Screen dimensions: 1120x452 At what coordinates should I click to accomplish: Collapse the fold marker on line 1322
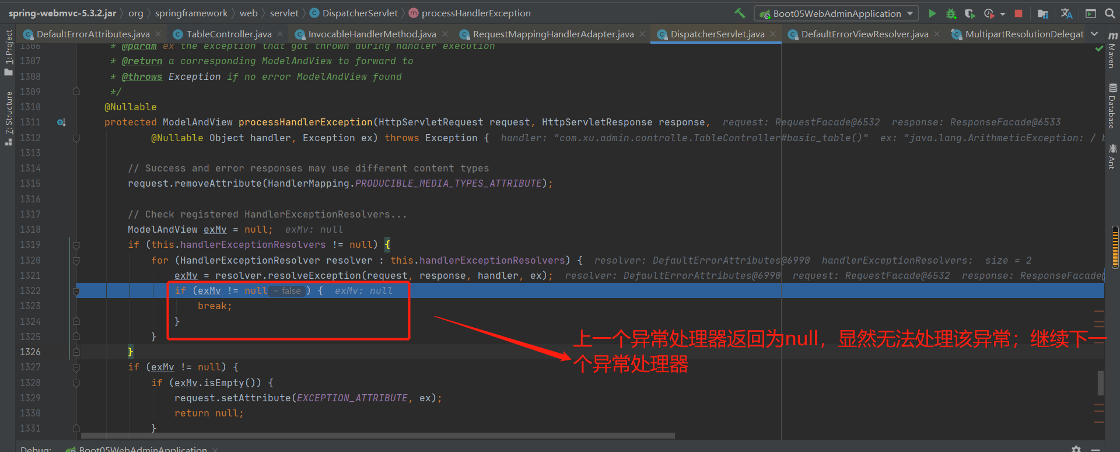(x=76, y=291)
